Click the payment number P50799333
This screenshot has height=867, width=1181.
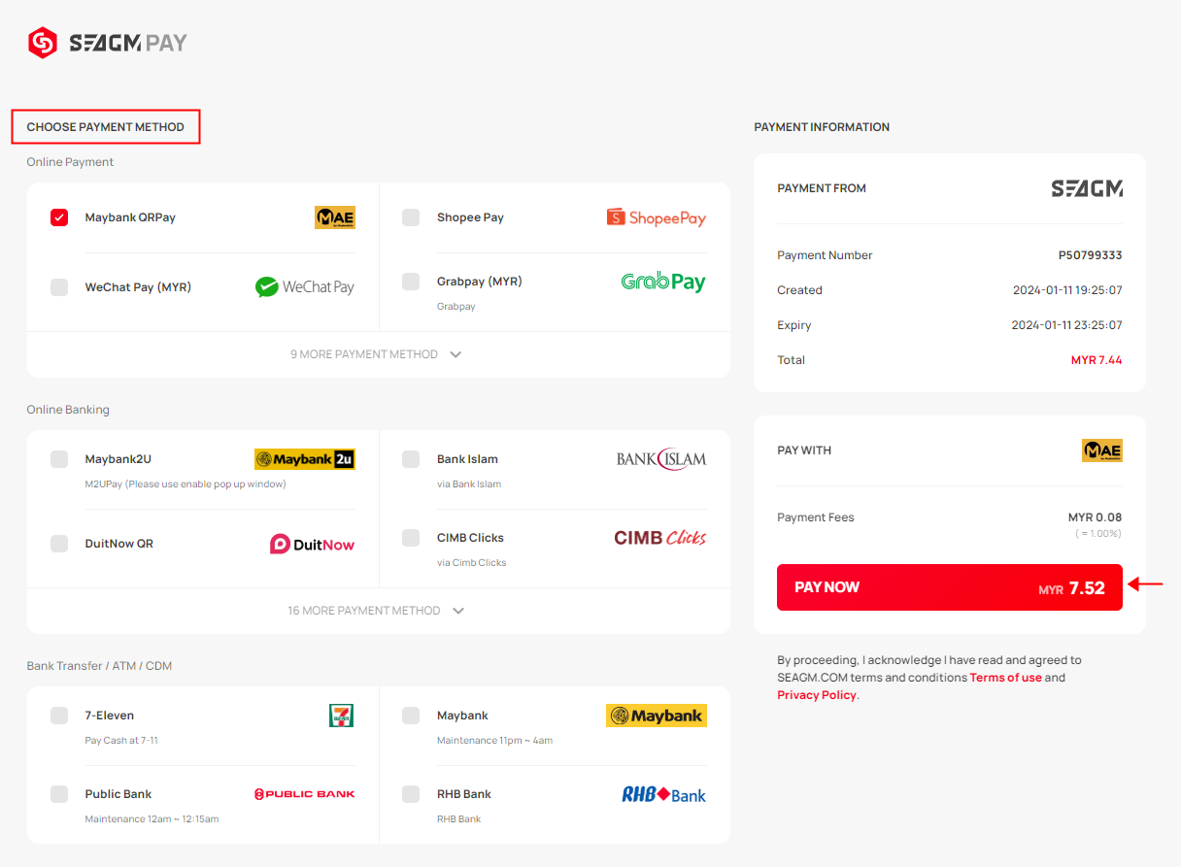click(x=1090, y=255)
